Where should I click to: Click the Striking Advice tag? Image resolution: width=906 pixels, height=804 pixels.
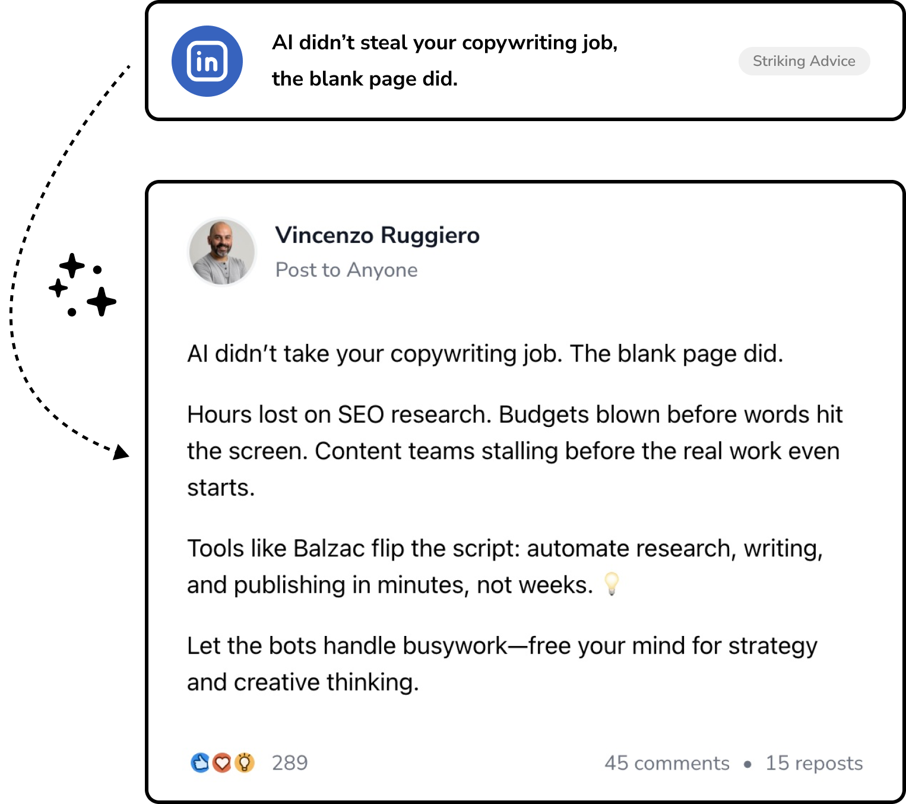point(804,61)
